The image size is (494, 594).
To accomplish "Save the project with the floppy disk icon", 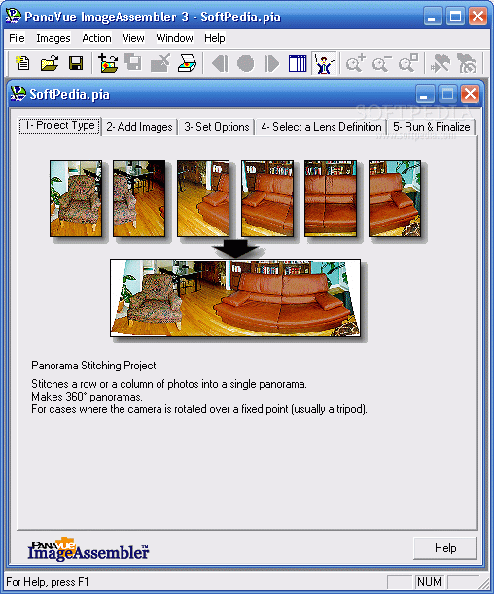I will click(76, 63).
